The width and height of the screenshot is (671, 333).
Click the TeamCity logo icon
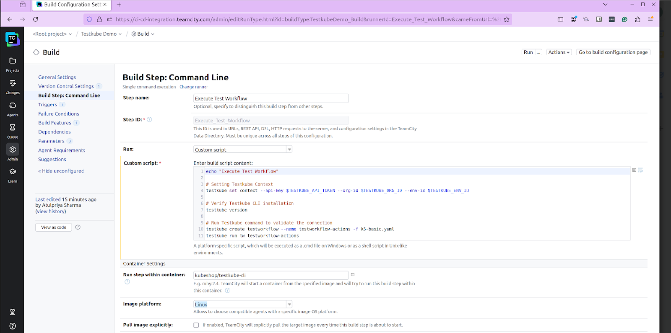click(12, 39)
